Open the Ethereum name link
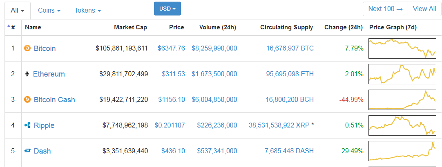 (49, 74)
